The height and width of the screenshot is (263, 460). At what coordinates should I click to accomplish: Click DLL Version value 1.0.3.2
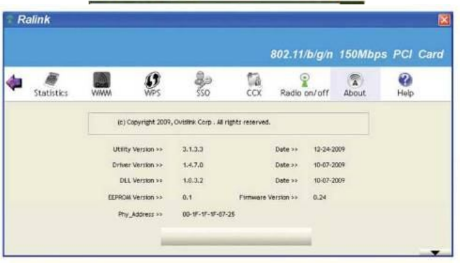192,181
